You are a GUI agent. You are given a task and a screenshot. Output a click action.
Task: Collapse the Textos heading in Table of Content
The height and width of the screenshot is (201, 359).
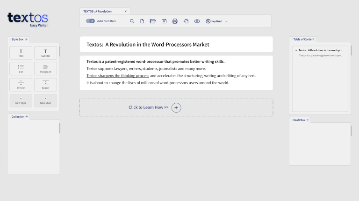(296, 50)
